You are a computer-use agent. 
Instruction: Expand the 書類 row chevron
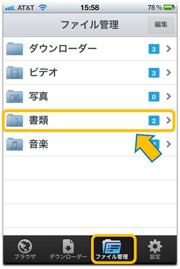pos(169,120)
